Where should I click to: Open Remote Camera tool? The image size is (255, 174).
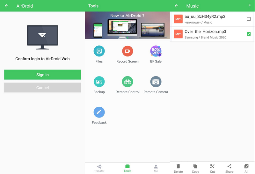pos(156,82)
